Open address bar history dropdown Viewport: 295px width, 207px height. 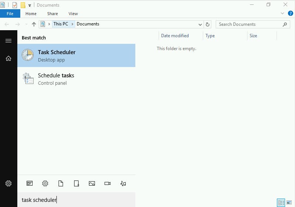[200, 24]
